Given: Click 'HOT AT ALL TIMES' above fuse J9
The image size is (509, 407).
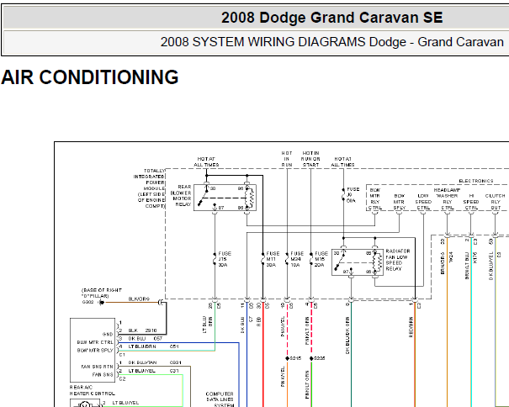Looking at the screenshot, I should click(x=342, y=162).
